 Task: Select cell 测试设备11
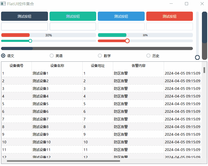click(57, 150)
